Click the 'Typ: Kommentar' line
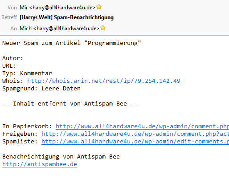The image size is (229, 179). 27,73
